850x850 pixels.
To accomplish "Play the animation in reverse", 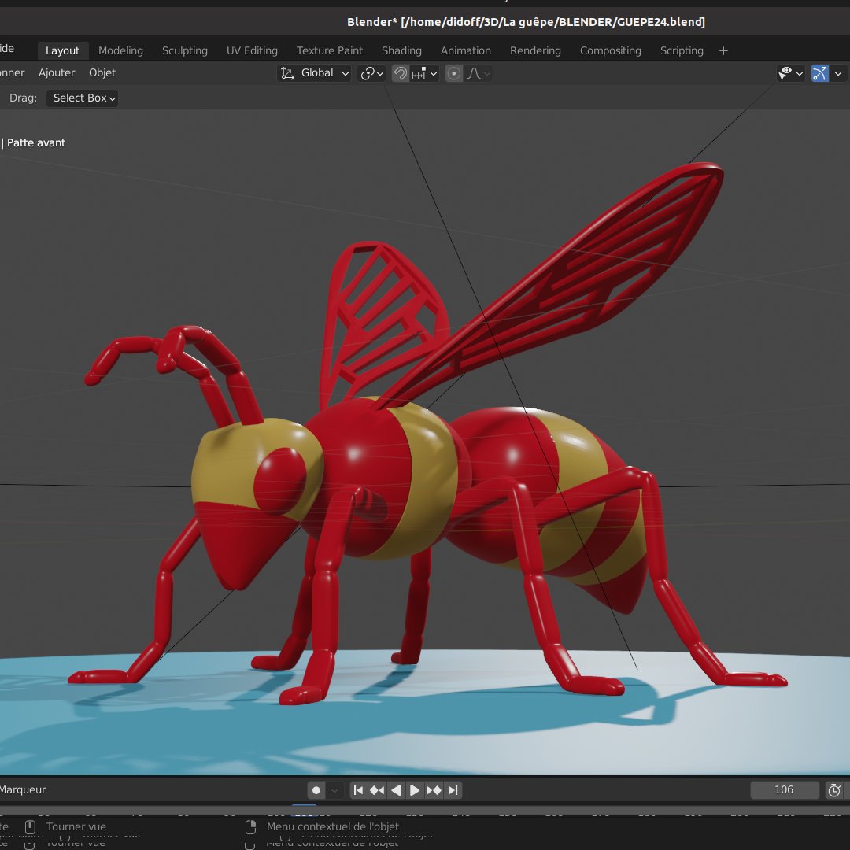I will tap(396, 790).
